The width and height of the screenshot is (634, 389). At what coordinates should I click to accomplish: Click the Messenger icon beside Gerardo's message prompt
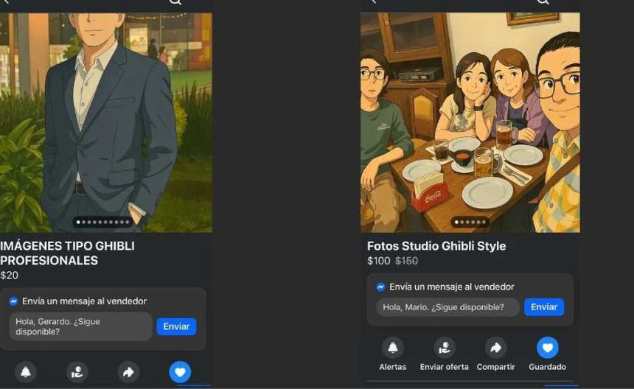tap(14, 301)
